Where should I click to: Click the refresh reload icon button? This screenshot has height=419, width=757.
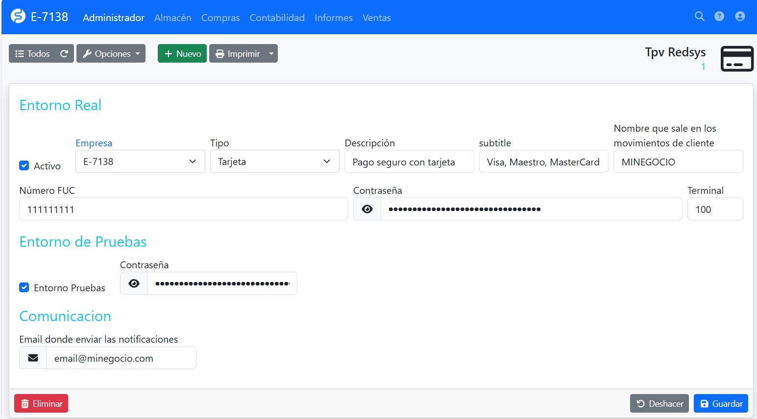(64, 54)
